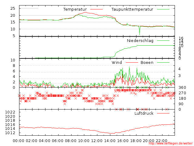The image size is (194, 146).
Task: Click the 6 wind speed axis value
Action: (14, 71)
